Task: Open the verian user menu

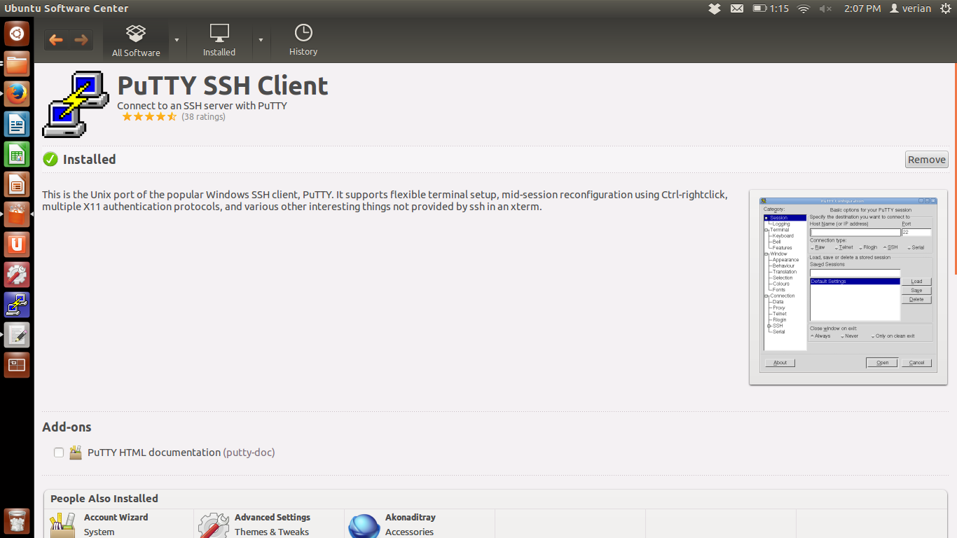Action: [910, 8]
